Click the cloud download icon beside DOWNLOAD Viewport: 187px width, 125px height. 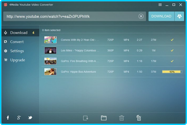(x=179, y=16)
